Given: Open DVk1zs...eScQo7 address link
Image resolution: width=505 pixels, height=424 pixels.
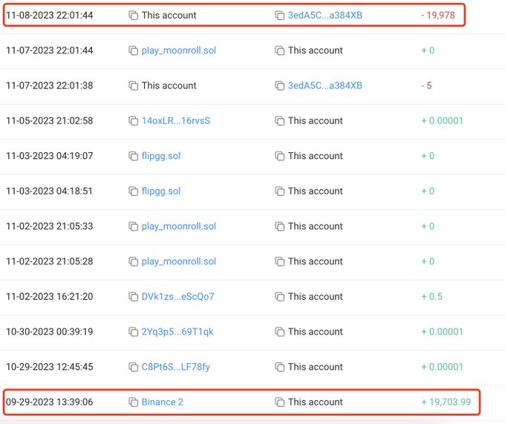Looking at the screenshot, I should (x=177, y=296).
